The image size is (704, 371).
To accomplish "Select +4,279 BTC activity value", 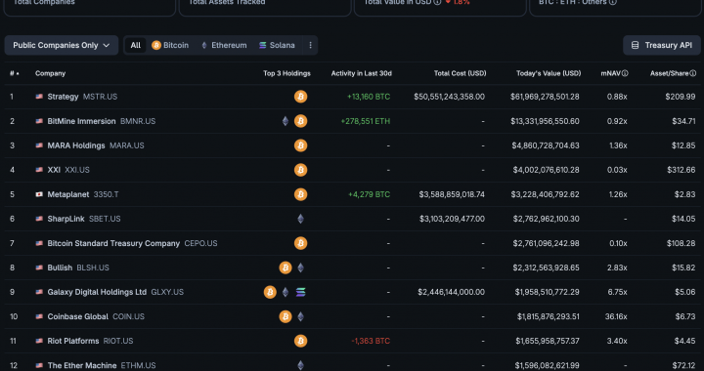I will (x=369, y=194).
